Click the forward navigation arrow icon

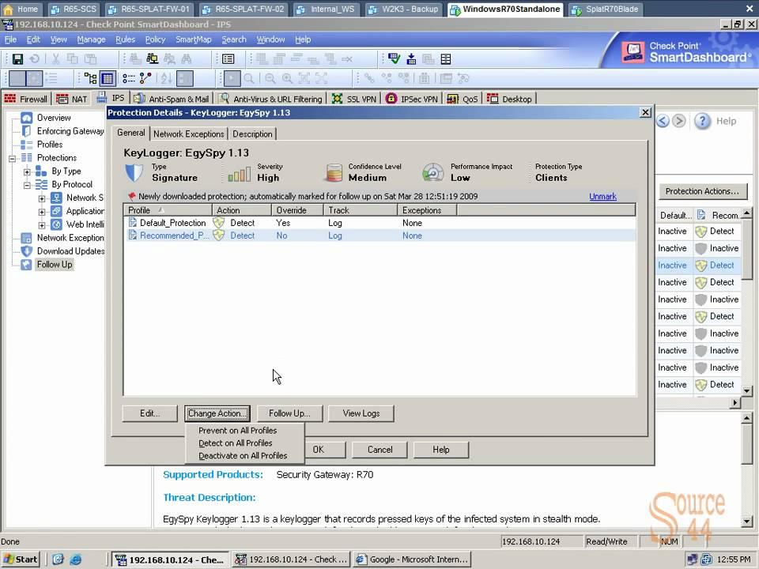click(x=679, y=121)
